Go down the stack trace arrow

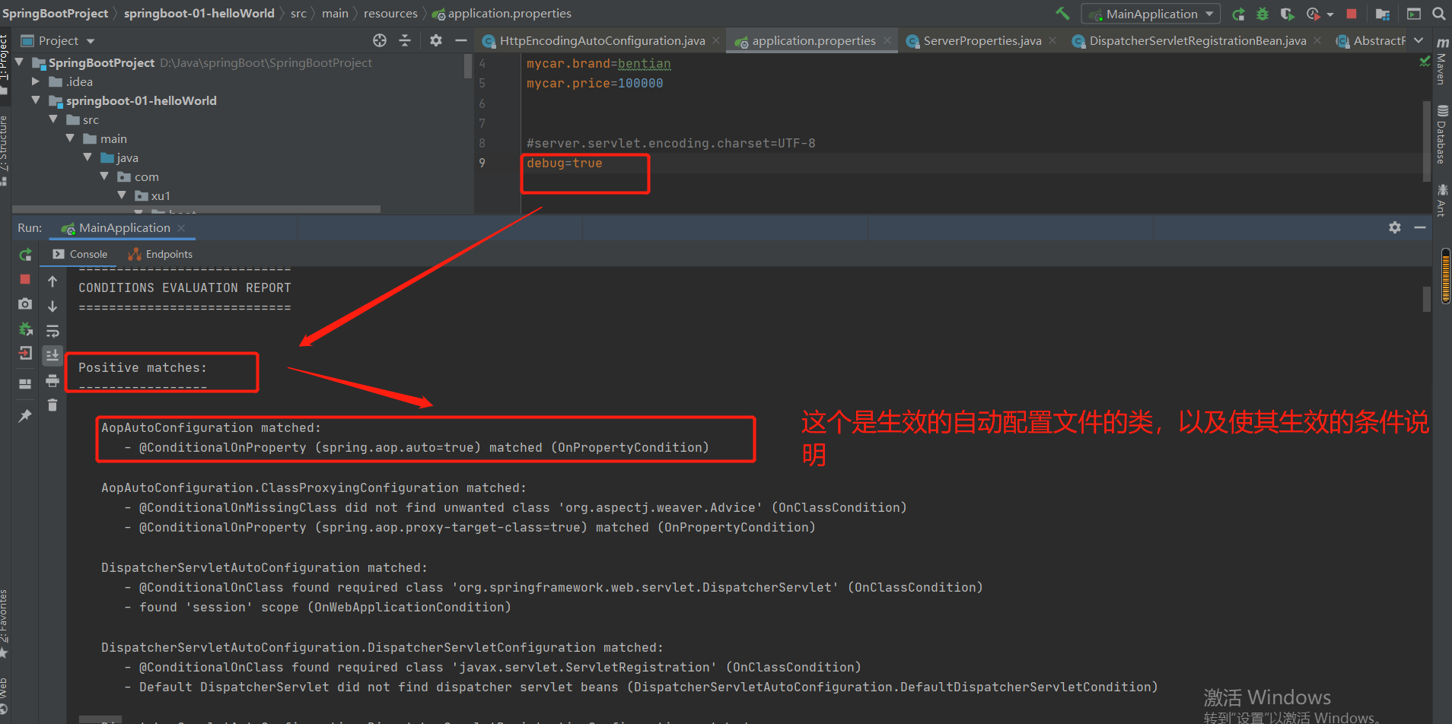coord(53,306)
